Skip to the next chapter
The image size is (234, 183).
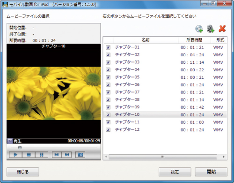point(67,155)
